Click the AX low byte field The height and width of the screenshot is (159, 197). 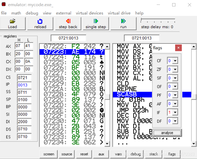tap(29, 46)
